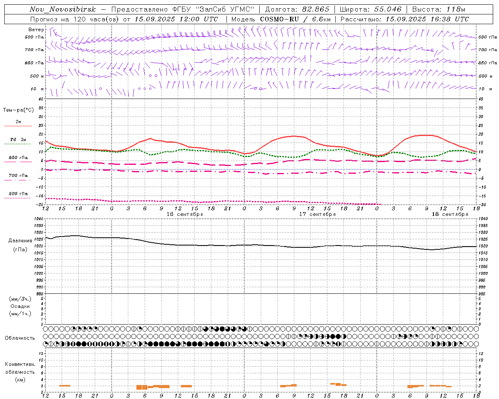
Task: Click the red solid legend line under 2м
Action: tap(18, 126)
